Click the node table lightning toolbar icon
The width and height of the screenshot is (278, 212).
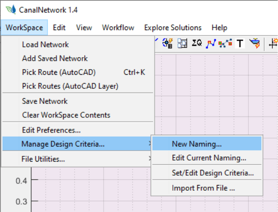168,43
